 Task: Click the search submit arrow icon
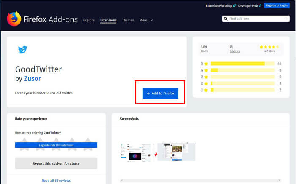(x=286, y=19)
